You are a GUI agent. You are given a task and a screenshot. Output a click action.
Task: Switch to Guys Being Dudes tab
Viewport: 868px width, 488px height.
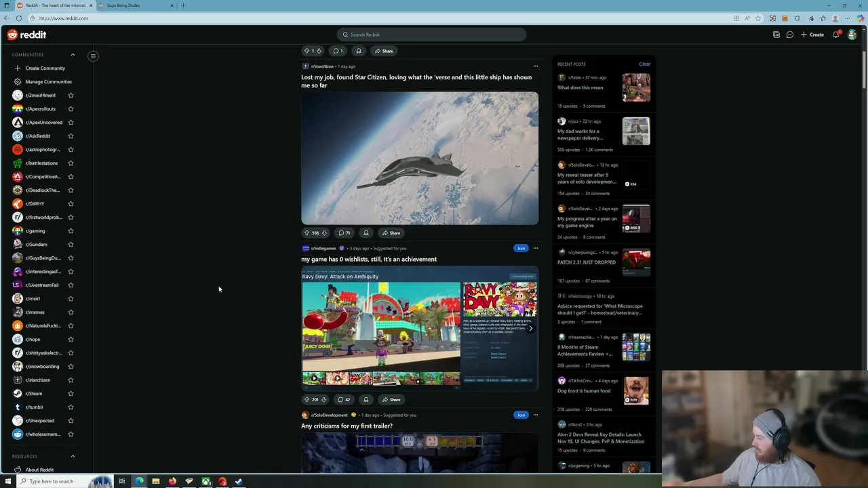[136, 5]
